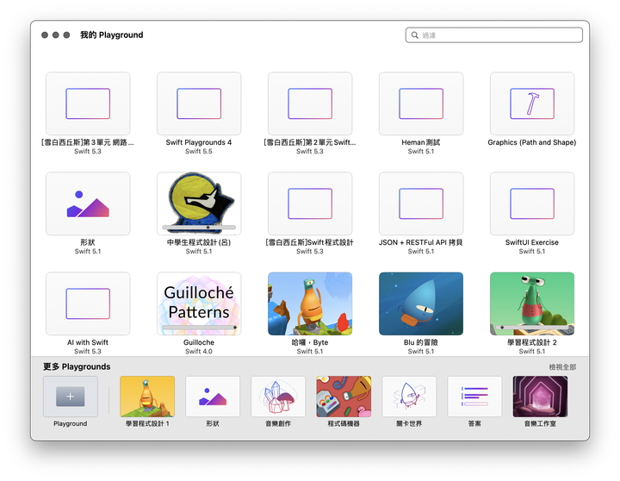
Task: Open 學習程式設計 2 playground thumbnail
Action: tap(531, 302)
